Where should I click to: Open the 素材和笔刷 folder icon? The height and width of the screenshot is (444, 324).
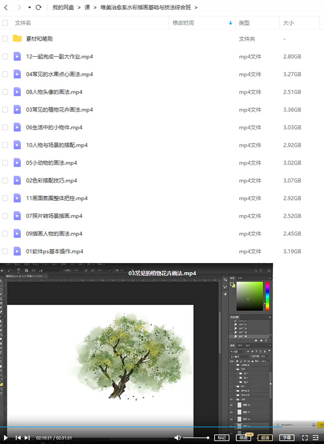[x=17, y=38]
